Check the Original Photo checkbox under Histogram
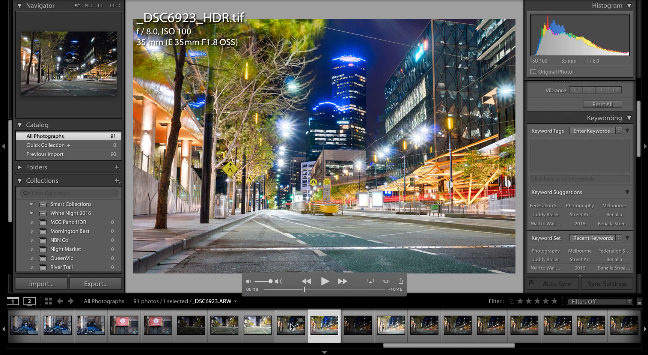The width and height of the screenshot is (648, 355). point(533,71)
